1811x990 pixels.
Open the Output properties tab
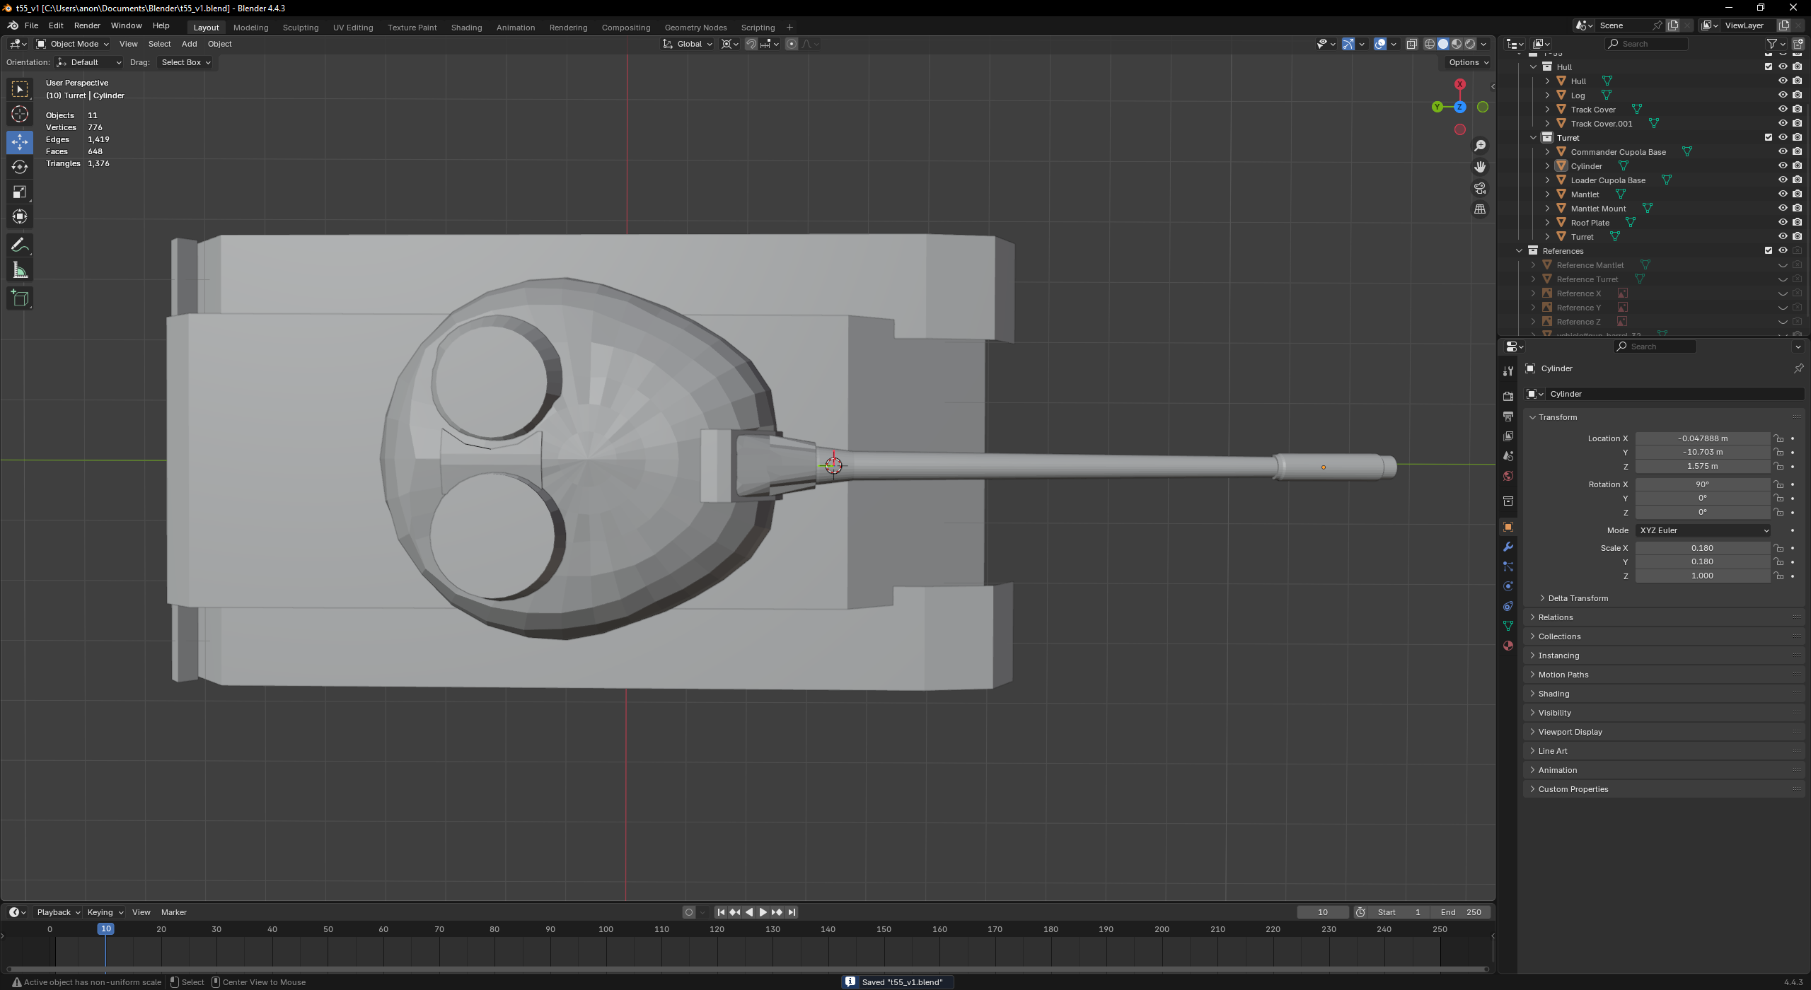[x=1508, y=417]
